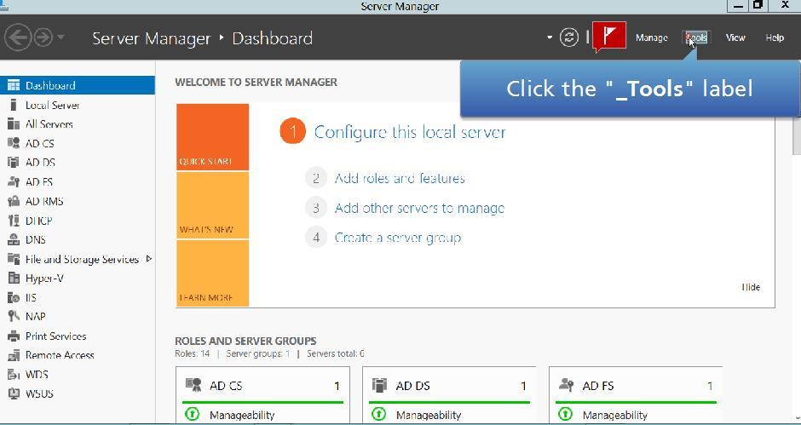The image size is (801, 425).
Task: Click the Remote Access sidebar icon
Action: [14, 355]
